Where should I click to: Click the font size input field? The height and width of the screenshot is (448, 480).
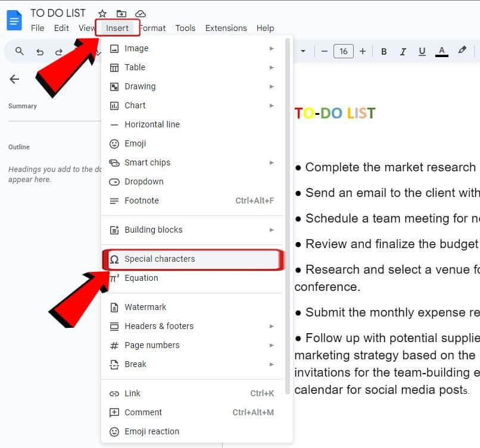(x=344, y=51)
